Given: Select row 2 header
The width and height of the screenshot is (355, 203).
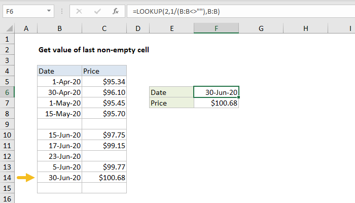Looking at the screenshot, I should [x=7, y=50].
